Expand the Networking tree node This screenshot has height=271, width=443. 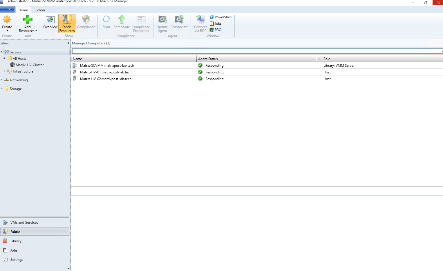pos(1,80)
